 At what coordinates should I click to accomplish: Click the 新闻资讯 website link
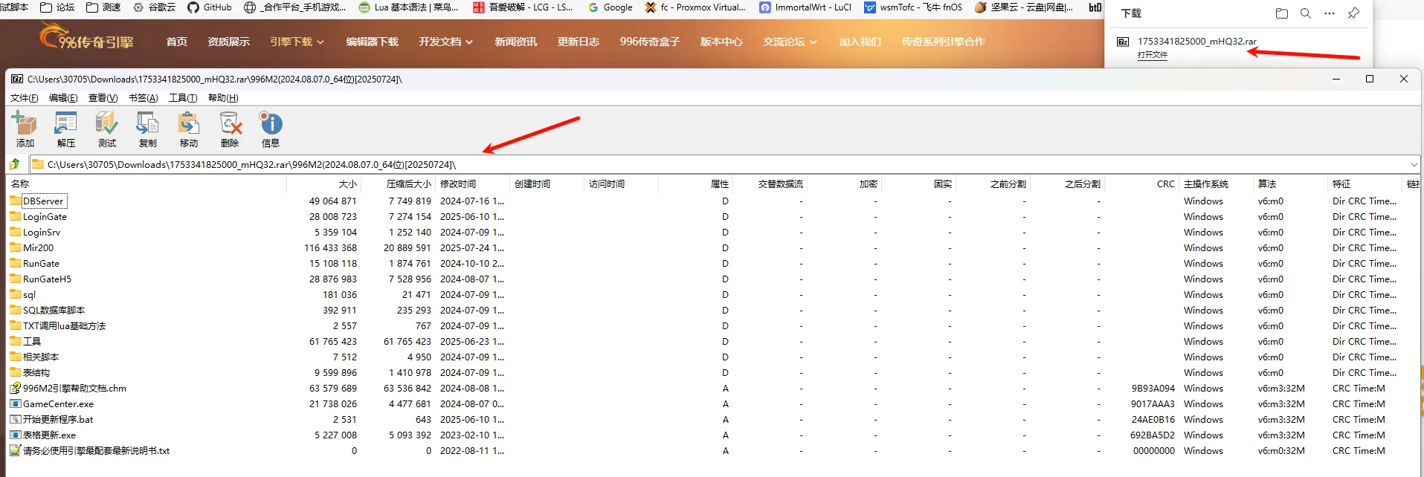coord(516,42)
